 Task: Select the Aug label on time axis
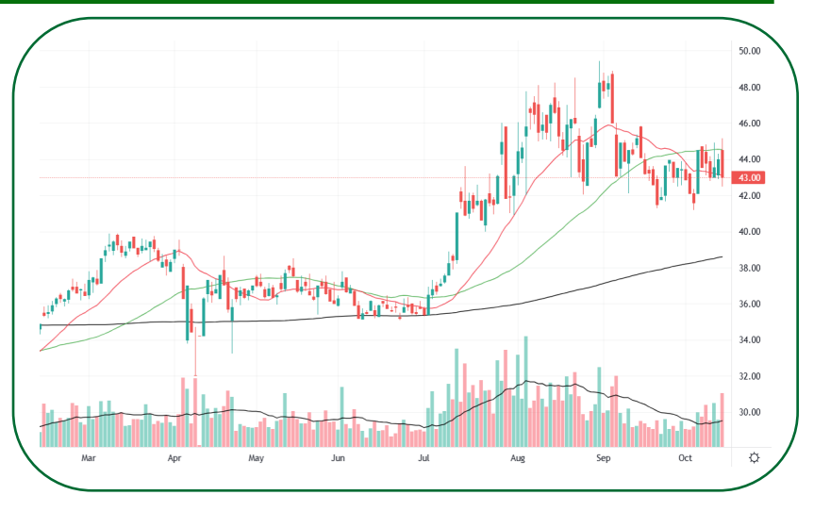pos(518,458)
